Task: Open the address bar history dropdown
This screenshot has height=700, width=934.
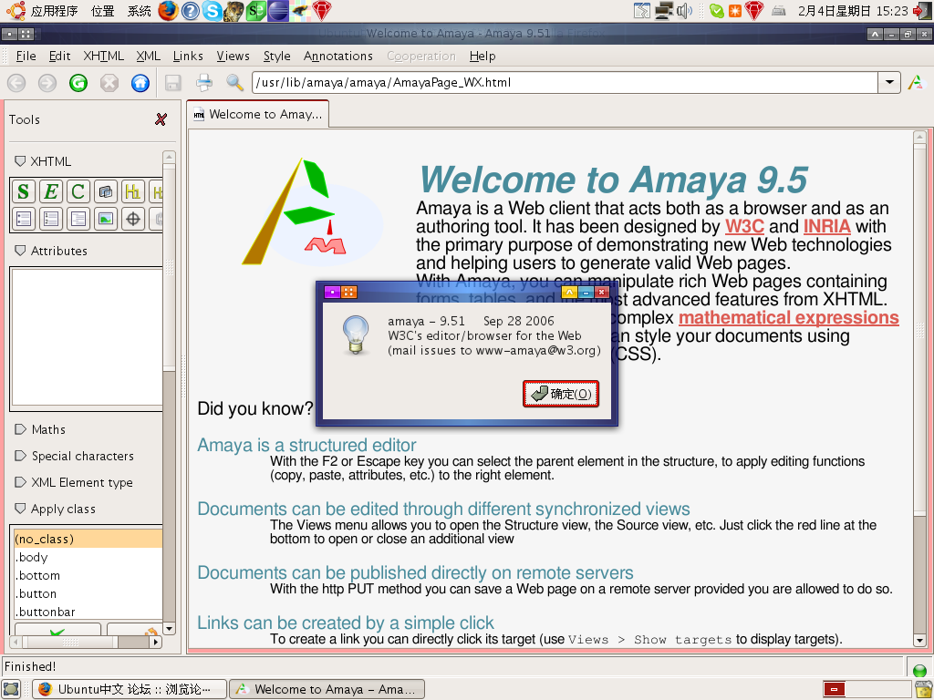Action: pyautogui.click(x=889, y=83)
